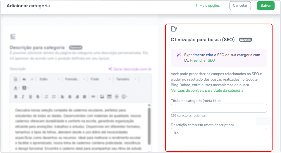This screenshot has width=281, height=153.
Task: Click the insert table icon
Action: [x=109, y=97]
